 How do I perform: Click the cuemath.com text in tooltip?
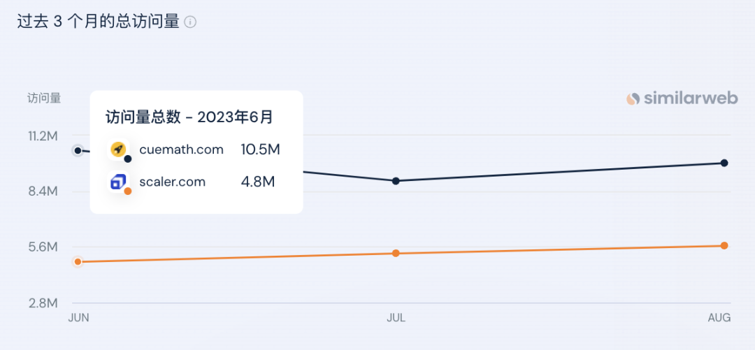pyautogui.click(x=182, y=150)
